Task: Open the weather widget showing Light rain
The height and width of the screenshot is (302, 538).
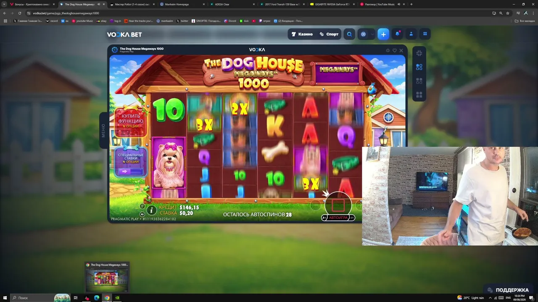Action: click(470, 298)
